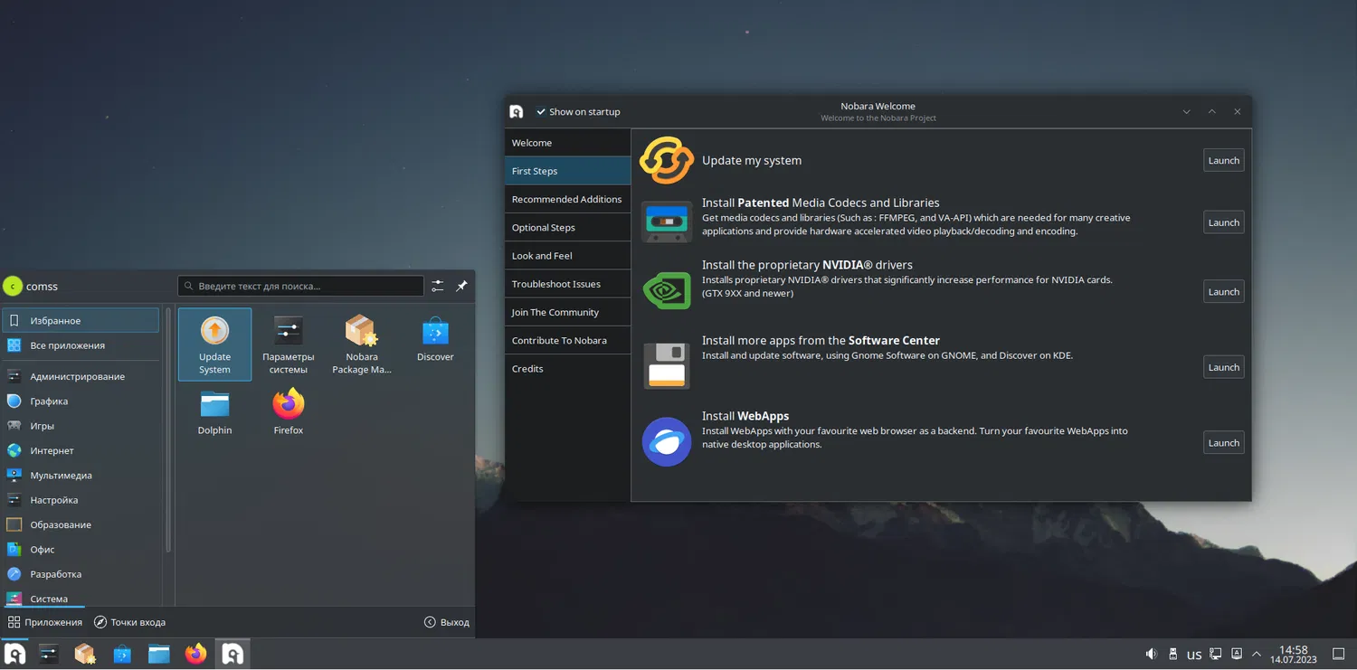Open the Настройка category
Image resolution: width=1357 pixels, height=670 pixels.
[81, 500]
